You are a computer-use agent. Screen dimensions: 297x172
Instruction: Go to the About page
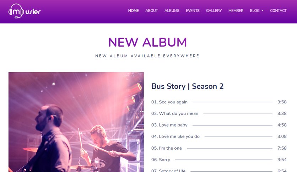pos(152,11)
